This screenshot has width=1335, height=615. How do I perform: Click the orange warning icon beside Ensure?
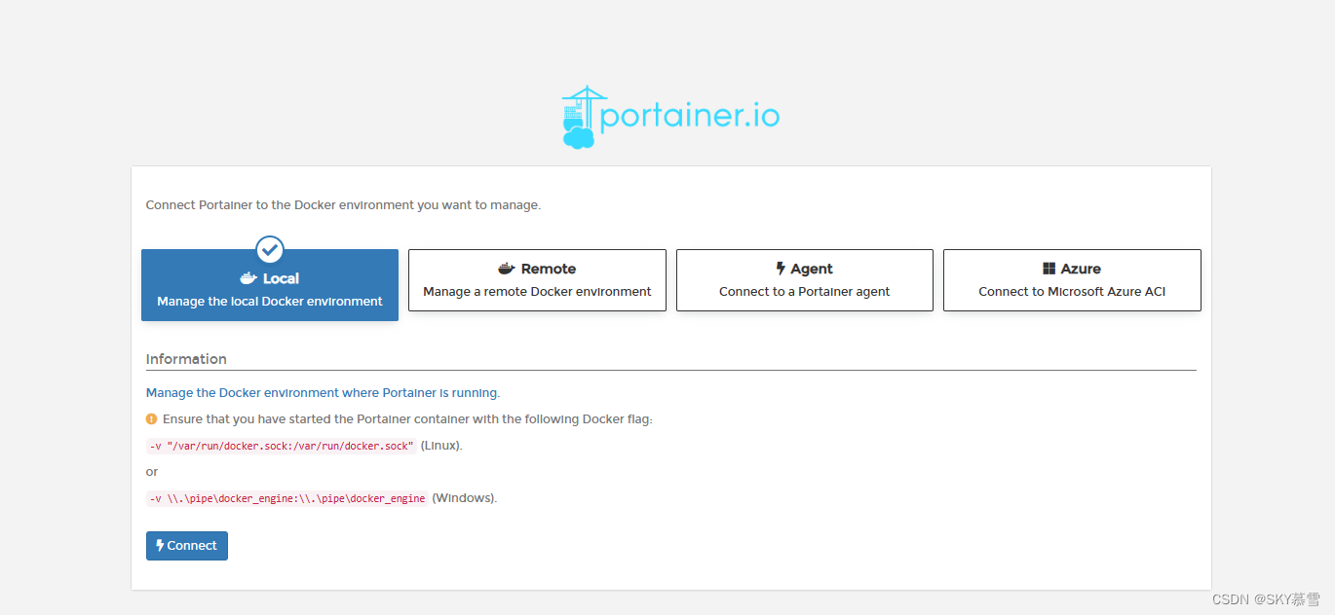tap(151, 419)
